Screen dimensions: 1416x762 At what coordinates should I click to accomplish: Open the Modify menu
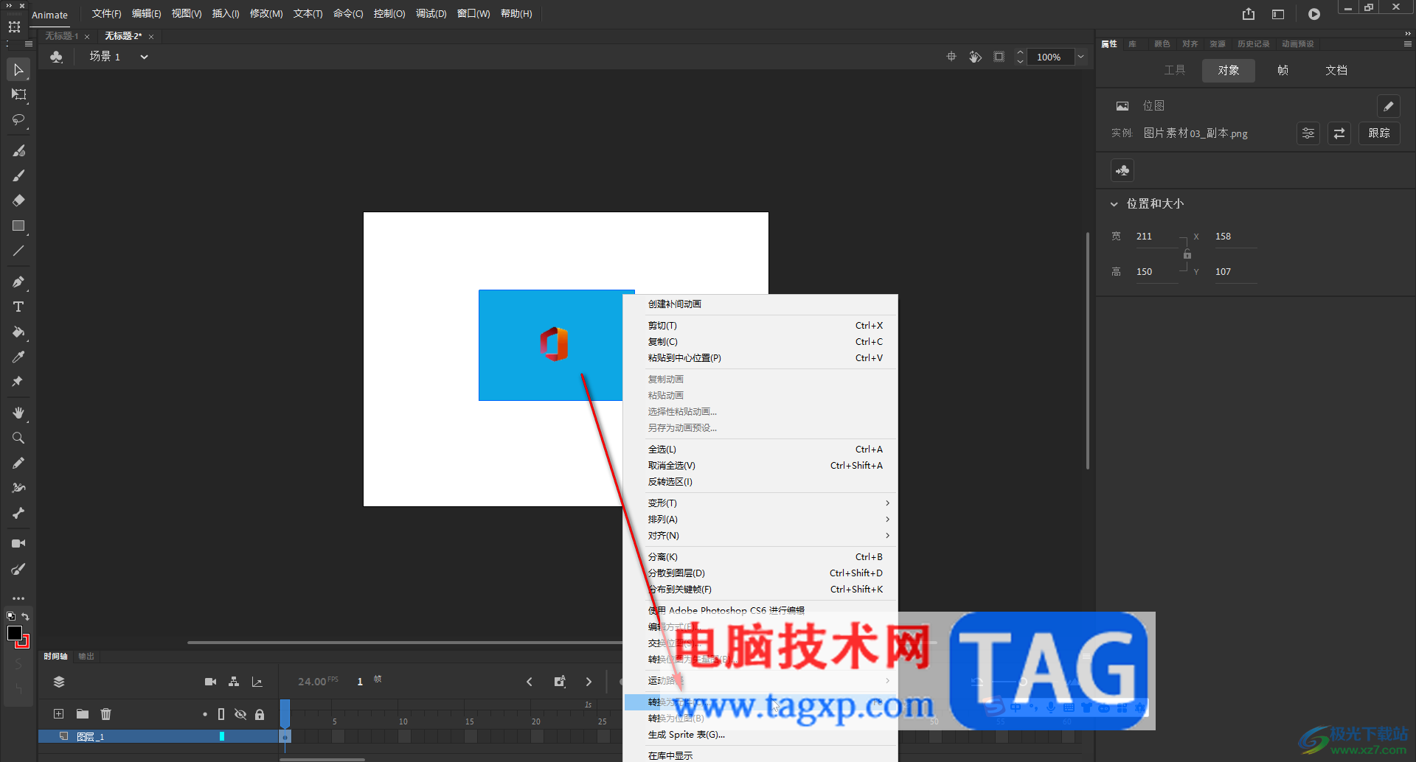point(266,14)
